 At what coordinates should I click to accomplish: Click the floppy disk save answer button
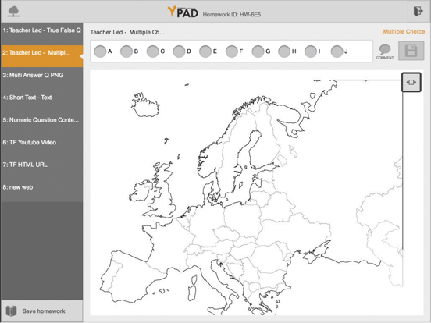(x=411, y=51)
